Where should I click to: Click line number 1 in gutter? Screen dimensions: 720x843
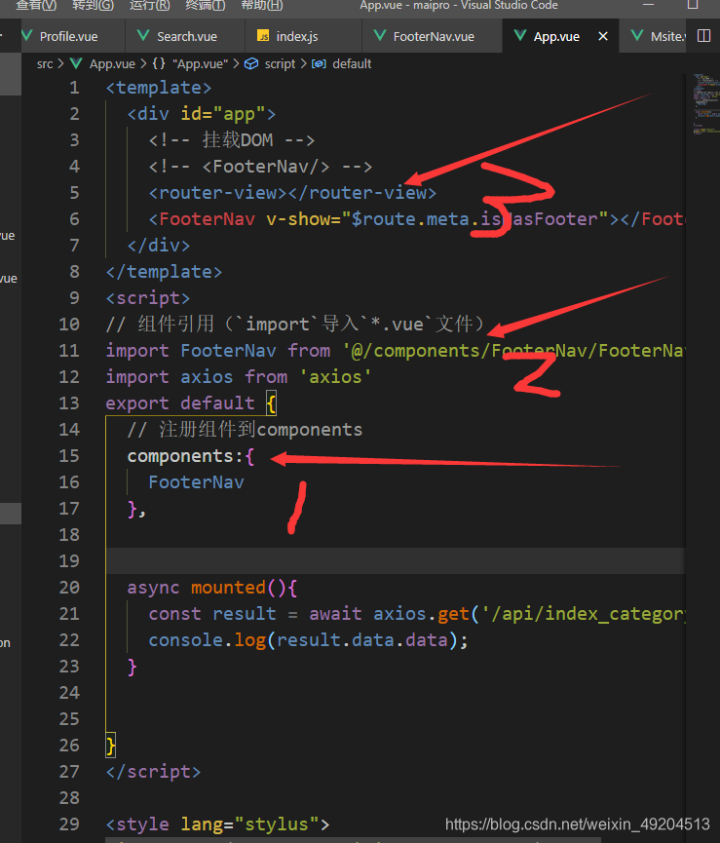pos(74,88)
